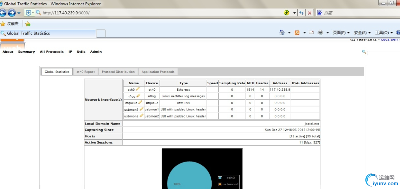Edit the usbmon1 interface name
Image resolution: width=400 pixels, height=189 pixels.
tap(142, 109)
